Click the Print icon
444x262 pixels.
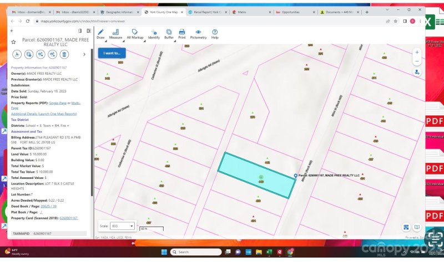coord(182,34)
